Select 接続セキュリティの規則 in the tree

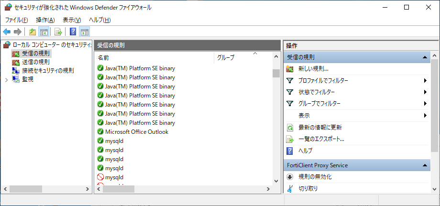click(48, 71)
